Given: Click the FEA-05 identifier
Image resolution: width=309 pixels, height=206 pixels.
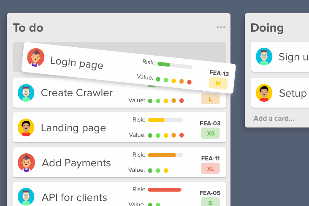Looking at the screenshot, I should (x=210, y=193).
